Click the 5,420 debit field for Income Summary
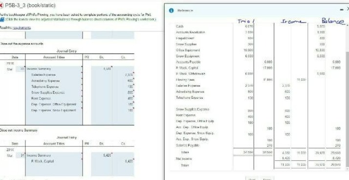 tap(102, 155)
